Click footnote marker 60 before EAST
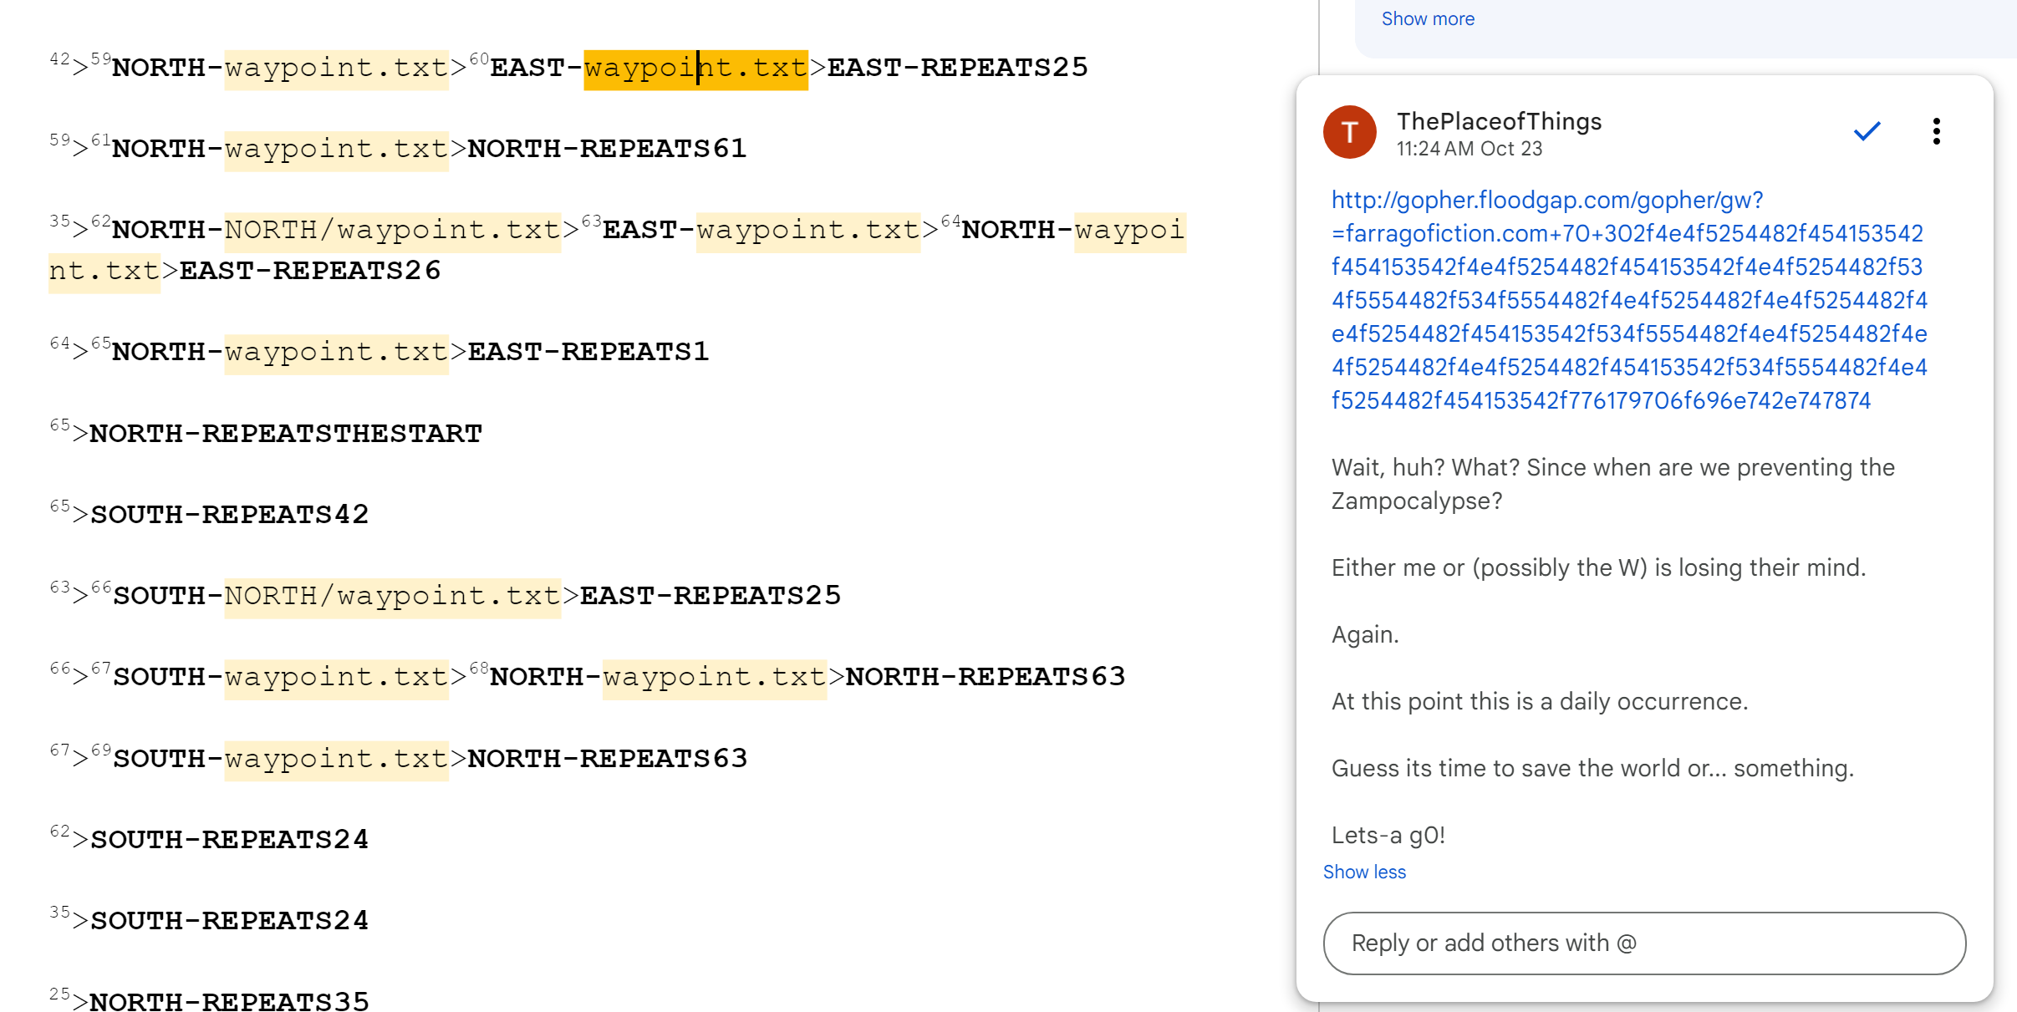 [479, 58]
